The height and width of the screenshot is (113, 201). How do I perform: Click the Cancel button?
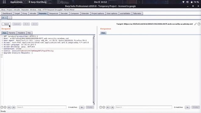click(x=17, y=24)
